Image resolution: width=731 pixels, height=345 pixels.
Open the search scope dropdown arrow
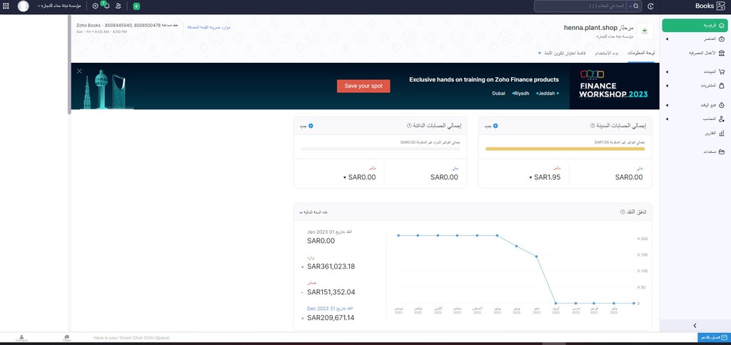point(630,6)
